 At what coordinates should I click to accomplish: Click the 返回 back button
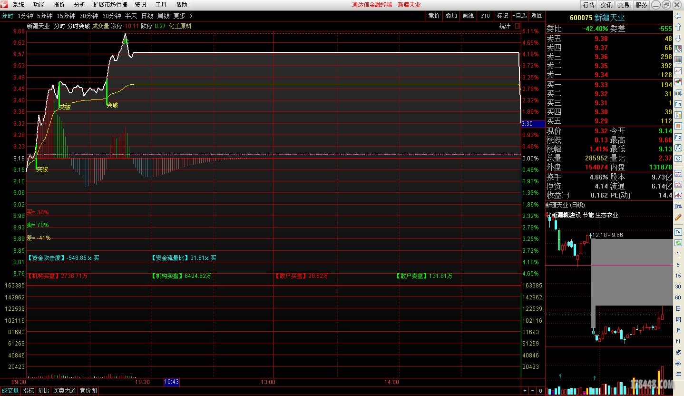click(537, 16)
